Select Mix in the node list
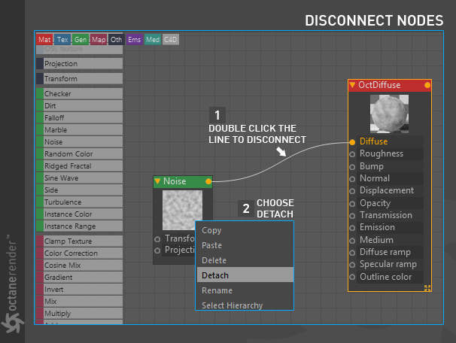Viewport: 456px width, 343px height. point(80,302)
